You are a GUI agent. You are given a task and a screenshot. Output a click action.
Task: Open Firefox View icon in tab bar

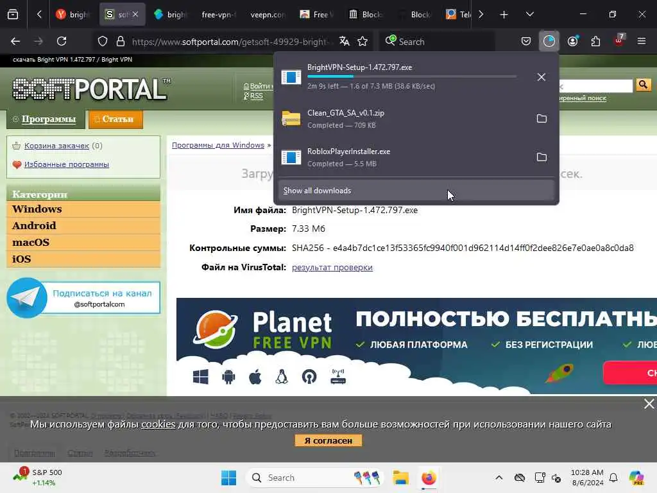(13, 14)
